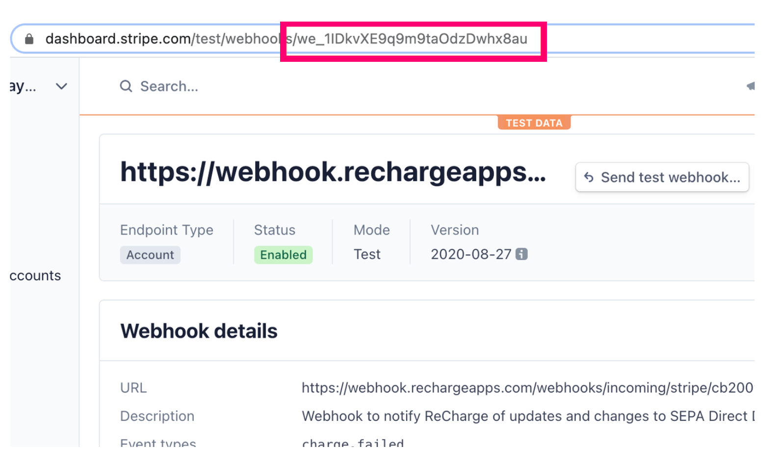Screen dimensions: 778x471
Task: Click the charge.failed event type
Action: (353, 443)
